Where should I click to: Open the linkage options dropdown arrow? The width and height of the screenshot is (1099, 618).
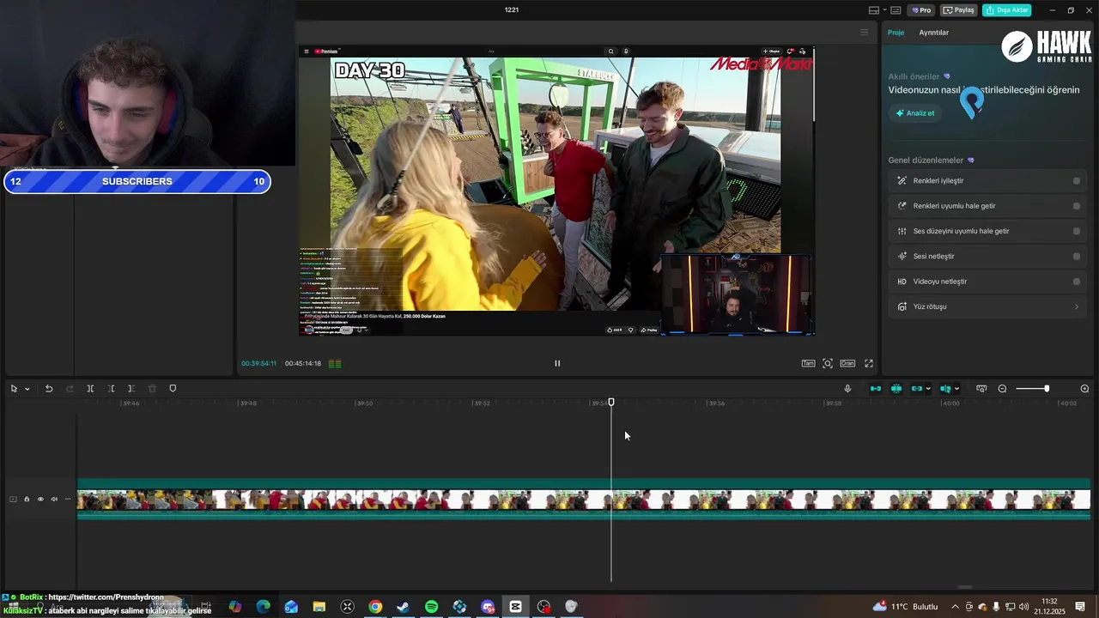(928, 389)
